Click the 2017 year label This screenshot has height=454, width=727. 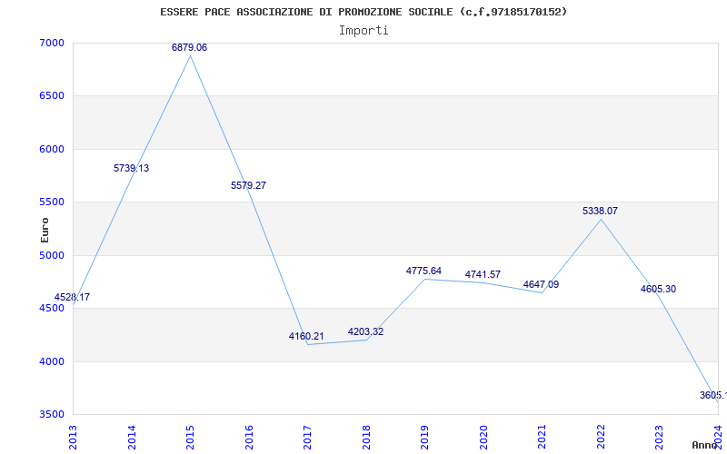[x=308, y=437]
